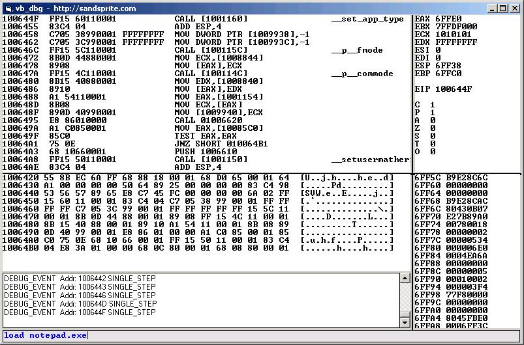Click the vb_dbg title bar application icon

point(8,8)
